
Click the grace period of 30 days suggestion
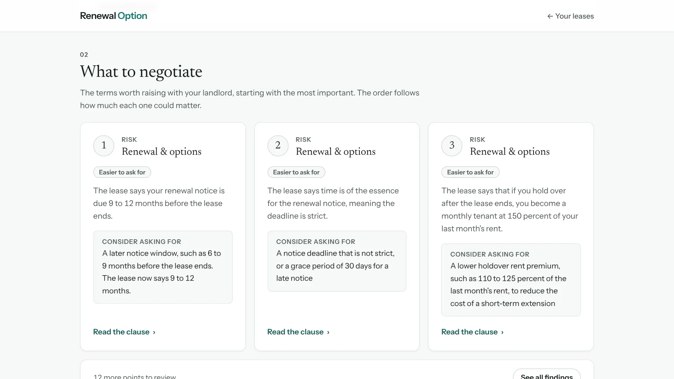336,266
